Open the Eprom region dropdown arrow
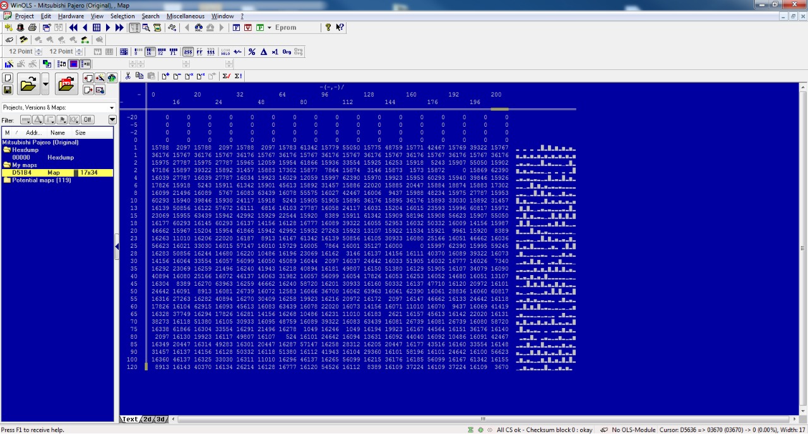The width and height of the screenshot is (808, 434). 270,28
